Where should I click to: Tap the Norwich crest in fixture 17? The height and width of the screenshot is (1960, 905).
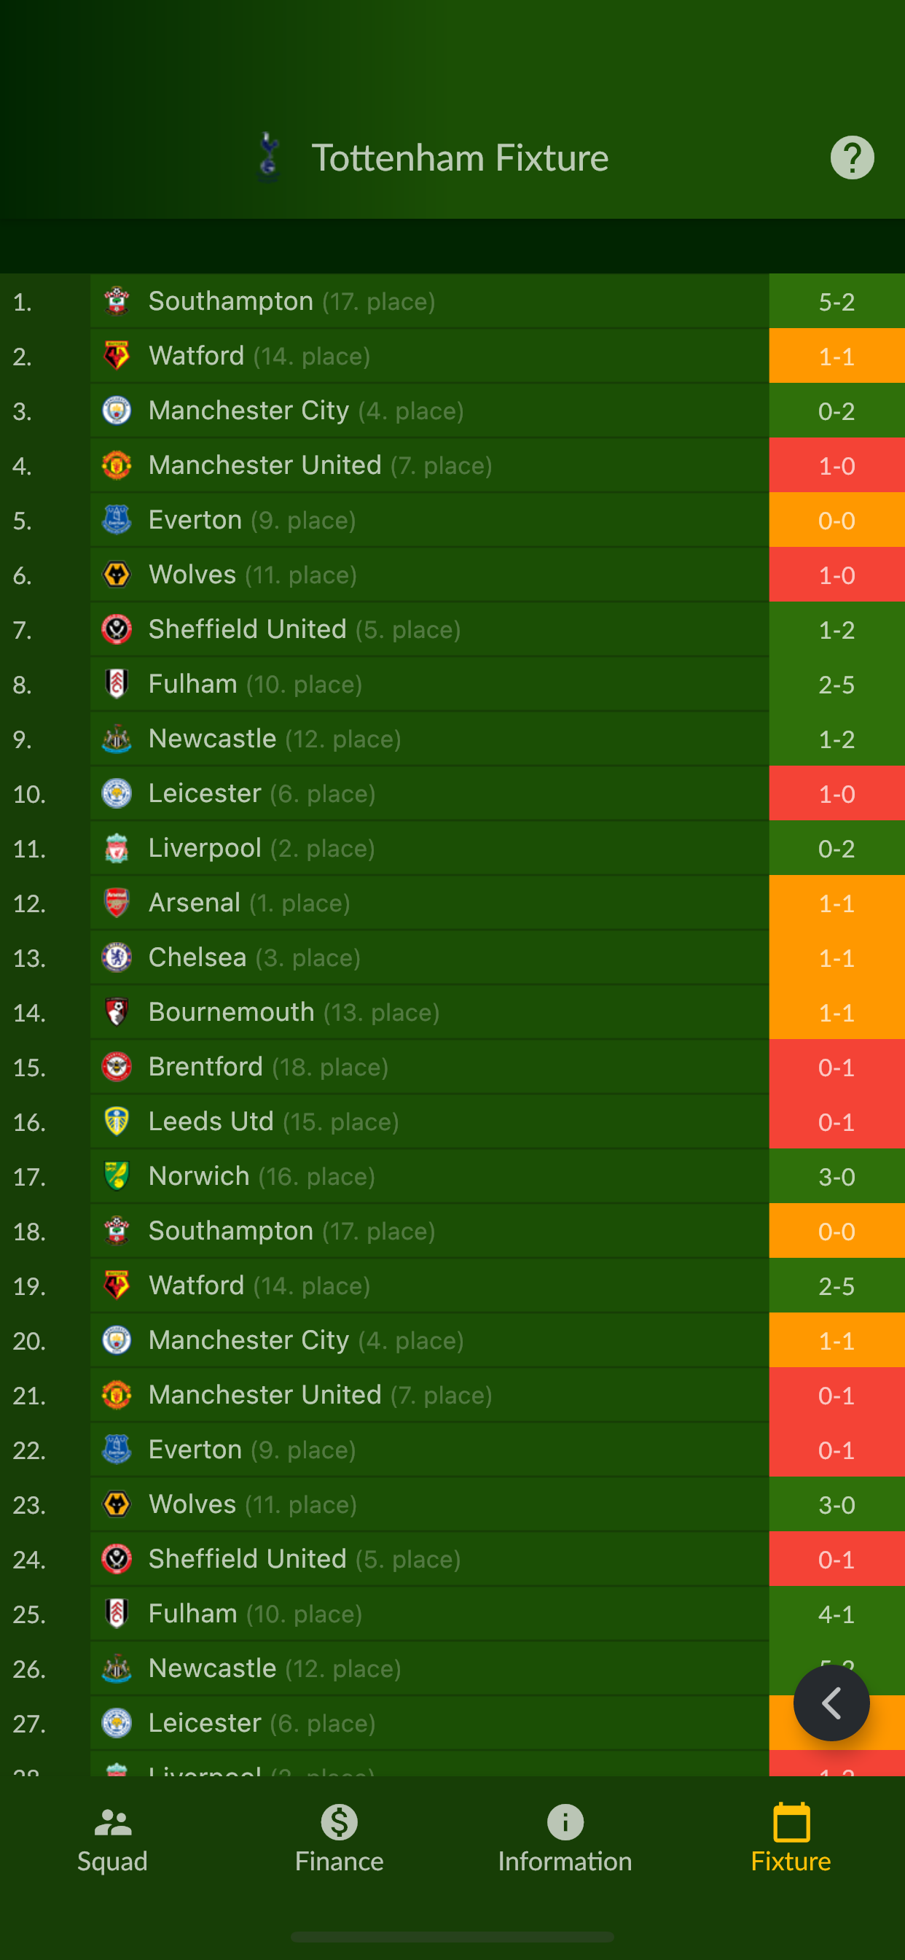pyautogui.click(x=117, y=1176)
